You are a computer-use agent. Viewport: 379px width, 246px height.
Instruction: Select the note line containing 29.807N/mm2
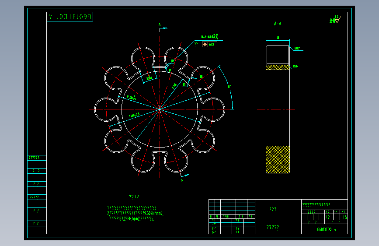tap(136, 213)
